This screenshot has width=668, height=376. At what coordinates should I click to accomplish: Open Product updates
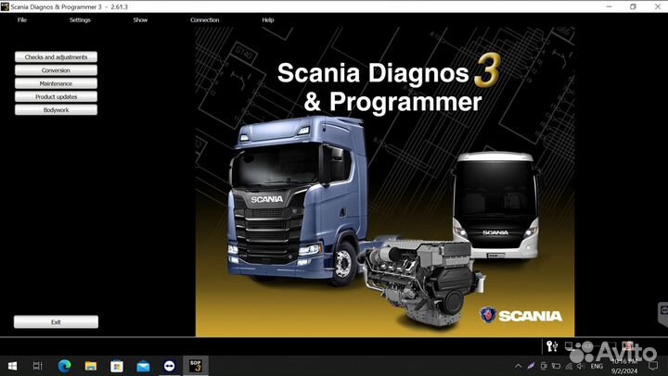click(56, 96)
